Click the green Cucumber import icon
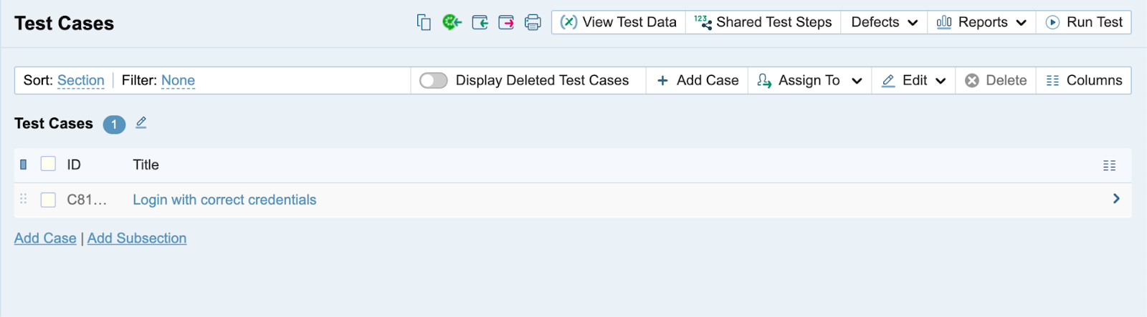 (x=452, y=22)
